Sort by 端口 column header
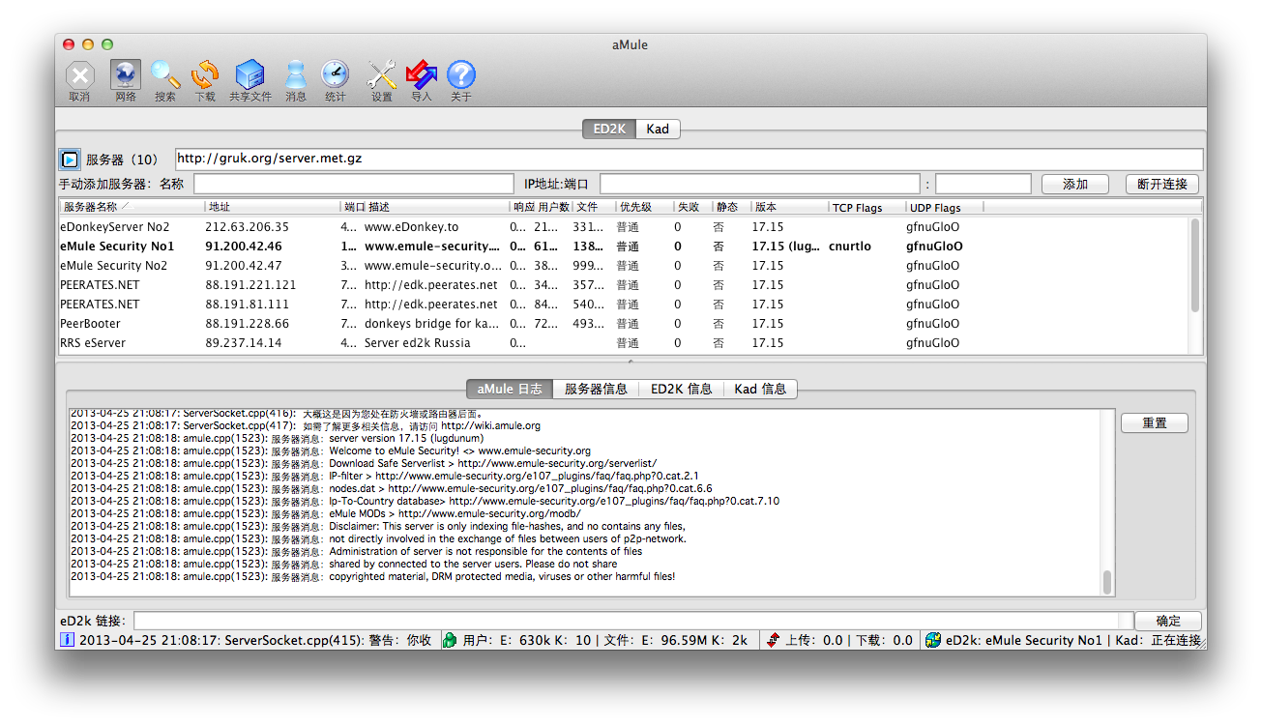The image size is (1262, 726). (353, 207)
